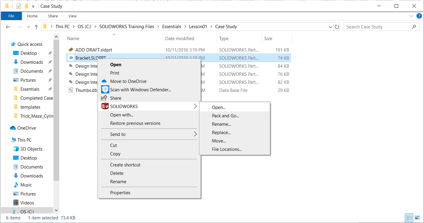
Task: Open the View ribbon tab
Action: pos(72,16)
